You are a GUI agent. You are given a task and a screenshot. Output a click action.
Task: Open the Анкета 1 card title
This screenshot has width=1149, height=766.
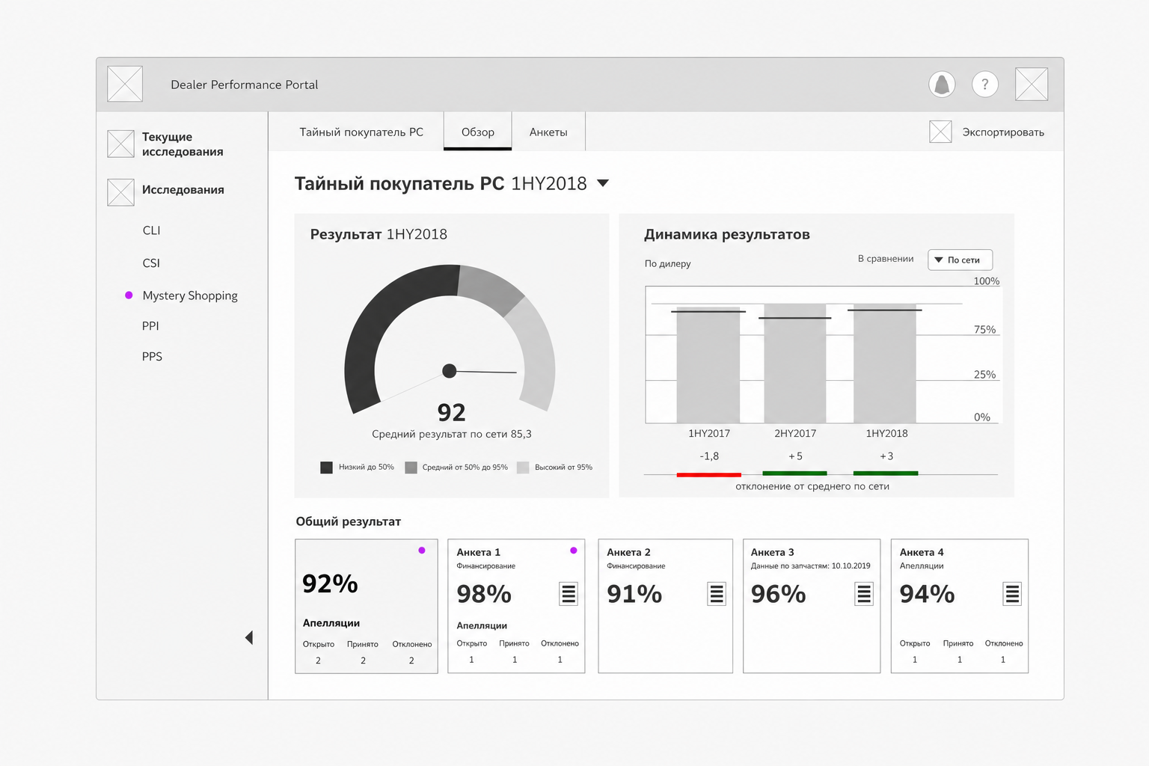479,552
